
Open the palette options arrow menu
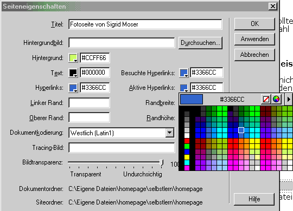(289, 99)
